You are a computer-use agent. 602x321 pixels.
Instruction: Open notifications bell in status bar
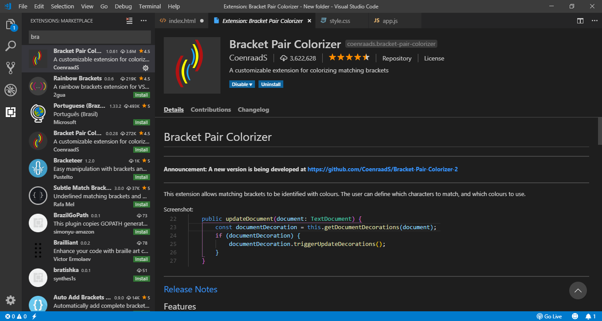coord(588,316)
